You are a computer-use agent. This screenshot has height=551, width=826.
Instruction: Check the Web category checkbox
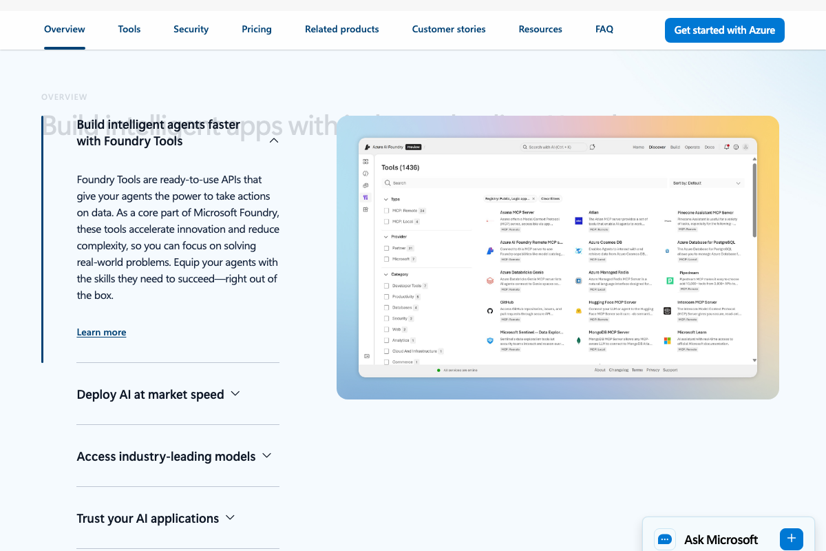pos(387,330)
